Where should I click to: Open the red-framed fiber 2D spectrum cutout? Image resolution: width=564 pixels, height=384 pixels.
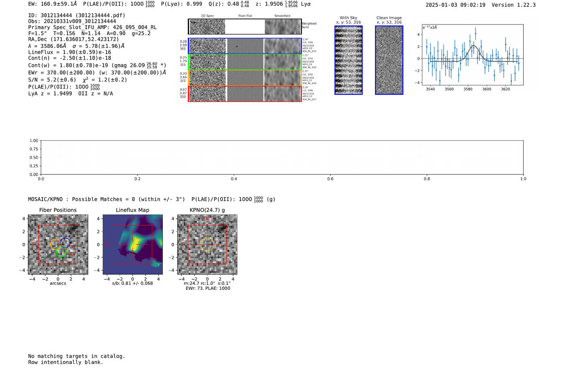click(207, 93)
